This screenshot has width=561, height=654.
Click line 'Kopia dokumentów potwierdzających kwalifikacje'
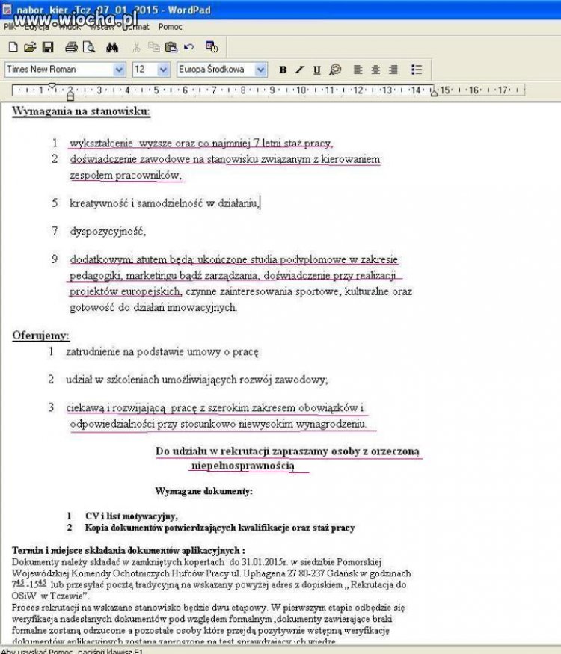(x=220, y=528)
